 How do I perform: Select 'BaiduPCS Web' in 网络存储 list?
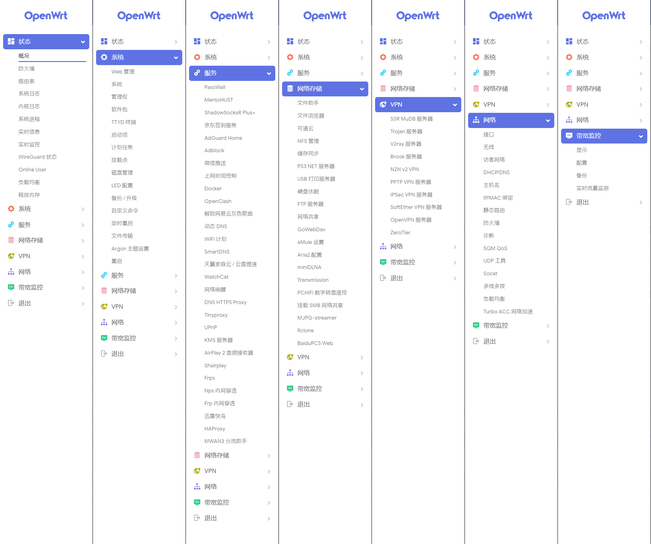pyautogui.click(x=315, y=343)
